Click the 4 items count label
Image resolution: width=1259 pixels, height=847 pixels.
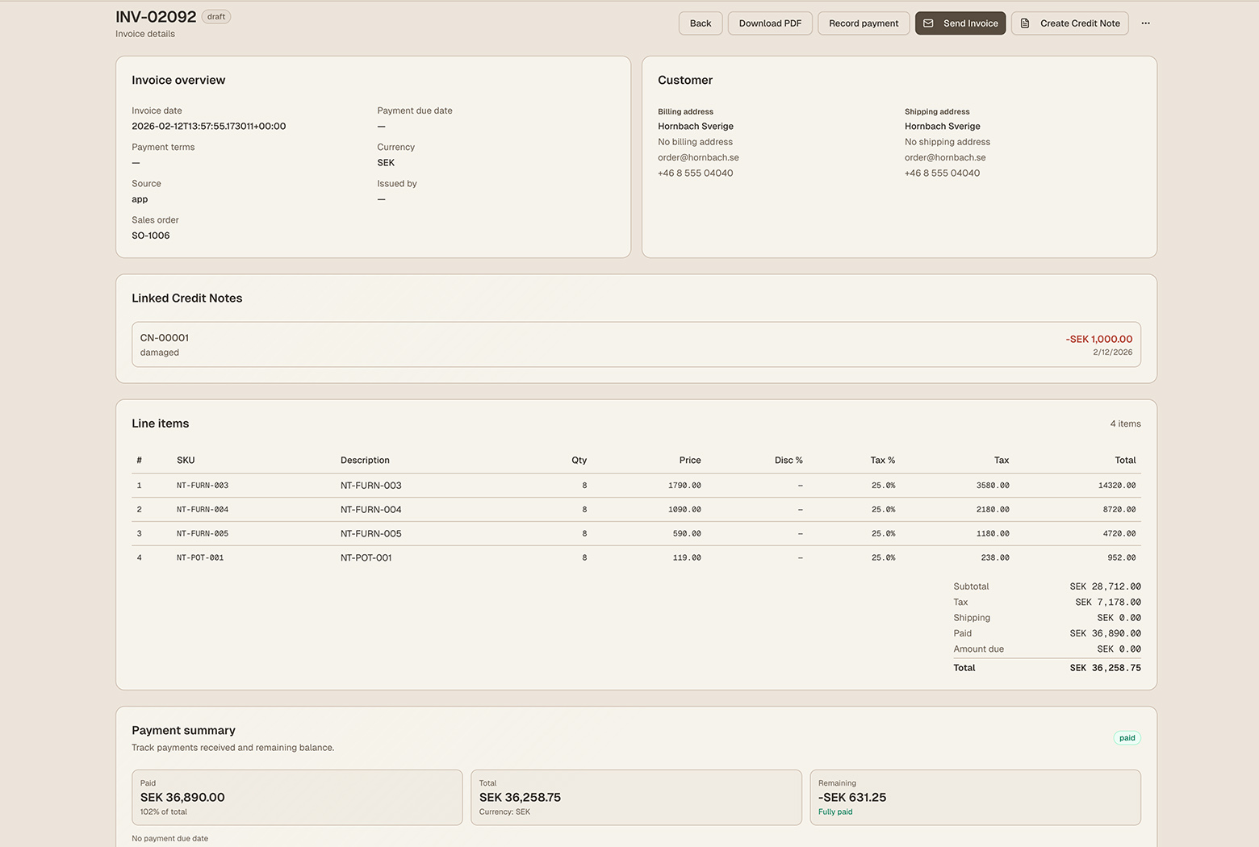pos(1125,423)
